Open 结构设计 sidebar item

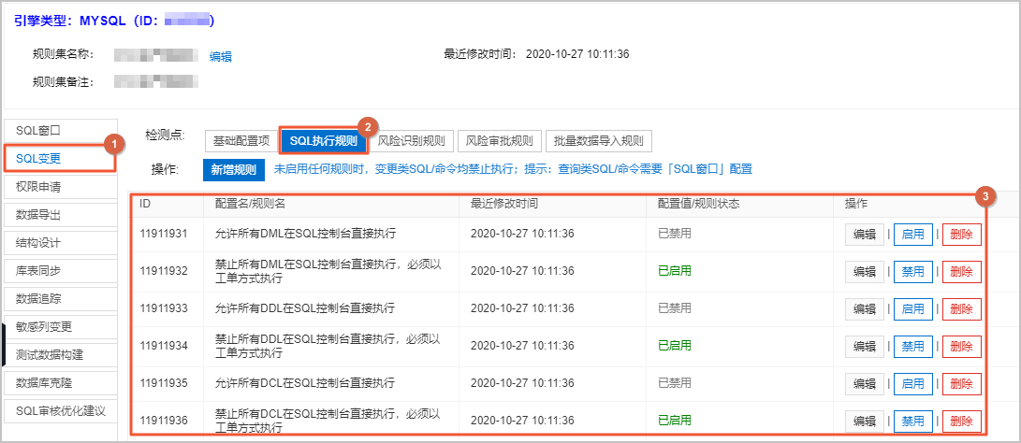61,243
